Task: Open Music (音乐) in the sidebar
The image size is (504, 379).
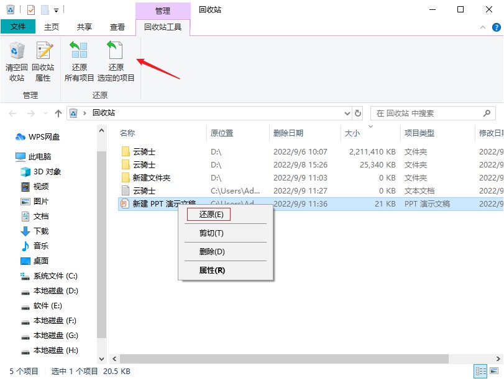Action: (35, 246)
